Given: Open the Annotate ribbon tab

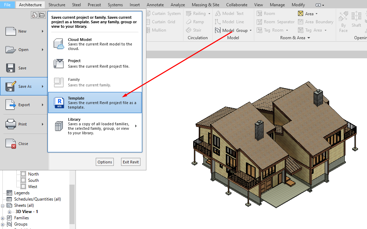Looking at the screenshot, I should point(155,5).
